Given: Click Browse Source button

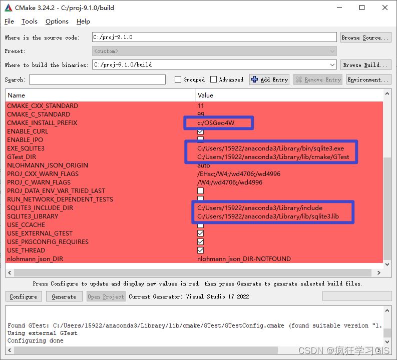Looking at the screenshot, I should point(365,37).
